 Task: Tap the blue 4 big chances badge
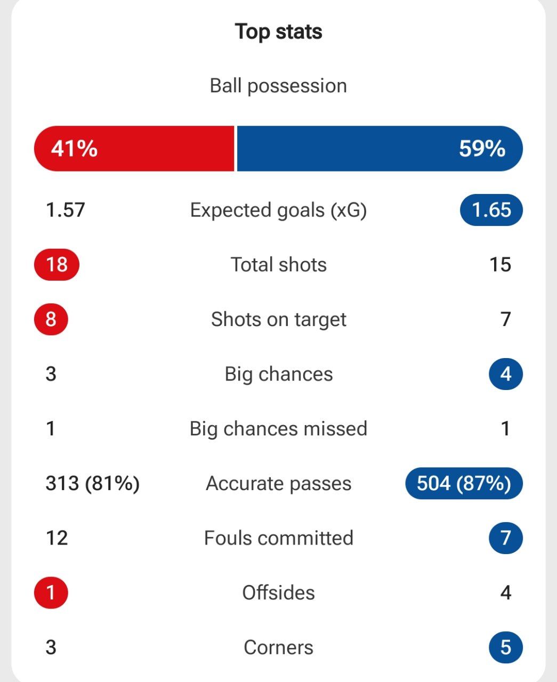(505, 374)
